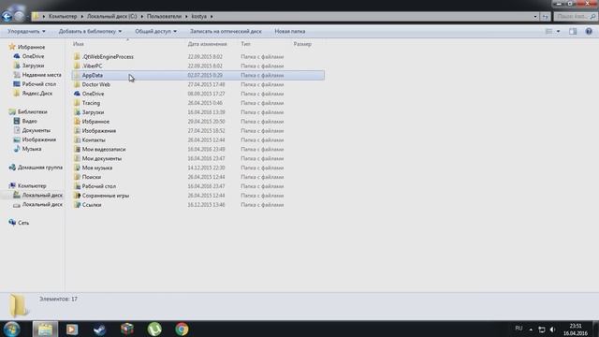Select the Моя музыка folder icon
This screenshot has height=337, width=599.
click(77, 168)
